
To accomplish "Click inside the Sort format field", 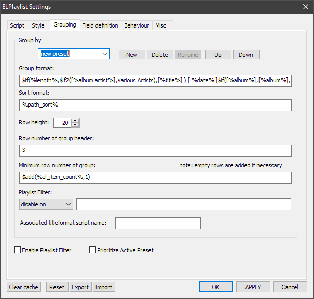I will 155,105.
